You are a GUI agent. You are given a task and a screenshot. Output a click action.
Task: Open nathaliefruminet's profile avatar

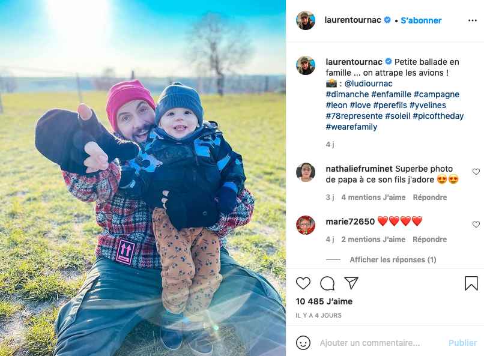coord(306,172)
